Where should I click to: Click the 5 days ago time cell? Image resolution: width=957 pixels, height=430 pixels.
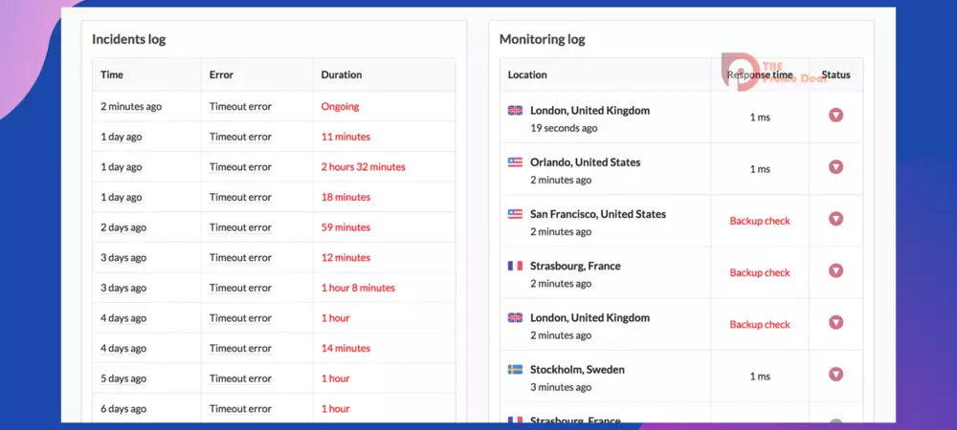click(x=123, y=378)
